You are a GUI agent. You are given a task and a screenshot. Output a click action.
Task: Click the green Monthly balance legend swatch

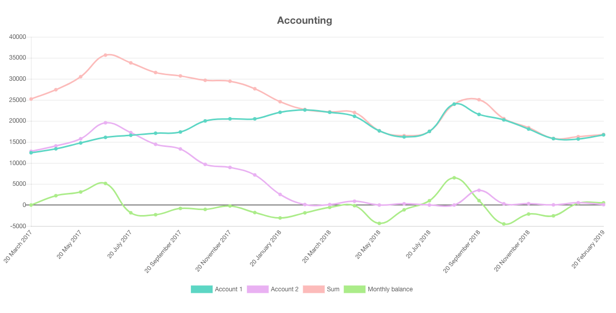pos(354,289)
